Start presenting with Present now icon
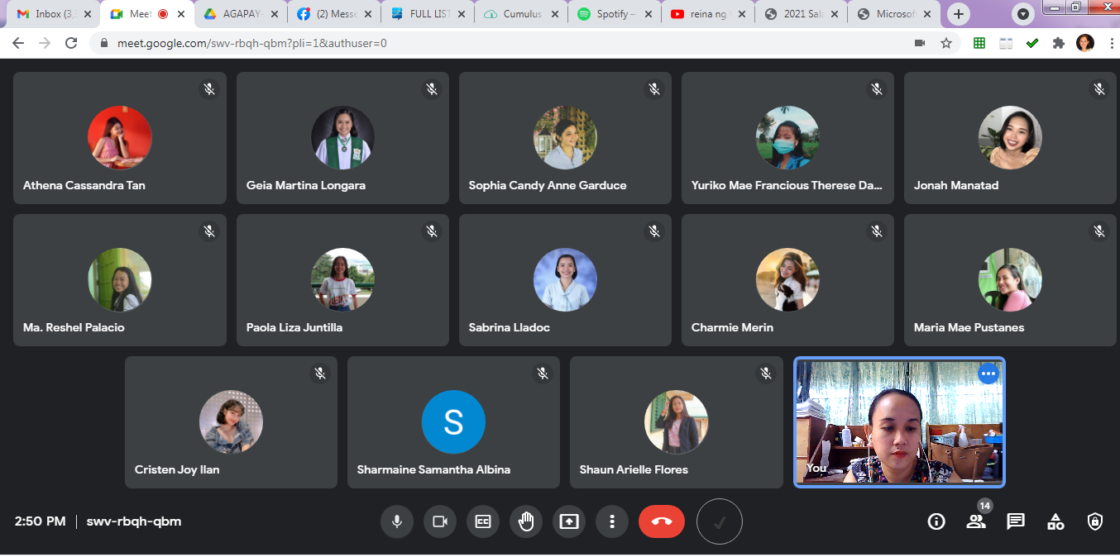Image resolution: width=1120 pixels, height=557 pixels. 569,521
